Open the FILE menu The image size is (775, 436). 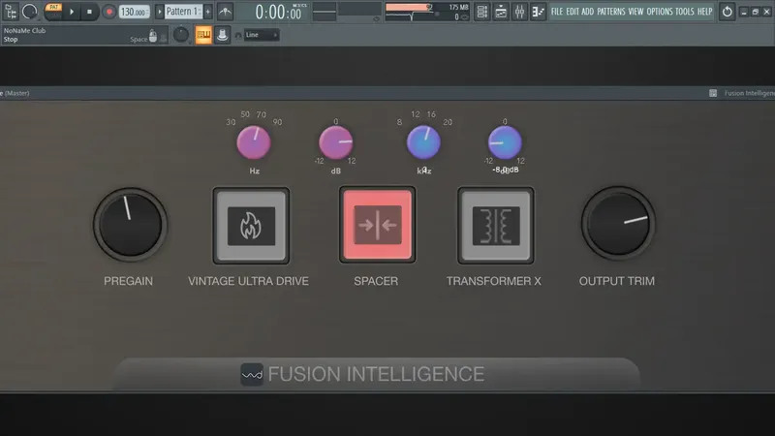click(x=557, y=12)
